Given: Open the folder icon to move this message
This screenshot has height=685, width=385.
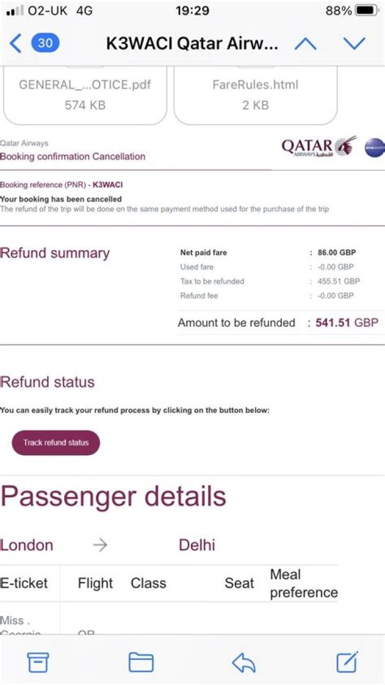Looking at the screenshot, I should click(140, 662).
